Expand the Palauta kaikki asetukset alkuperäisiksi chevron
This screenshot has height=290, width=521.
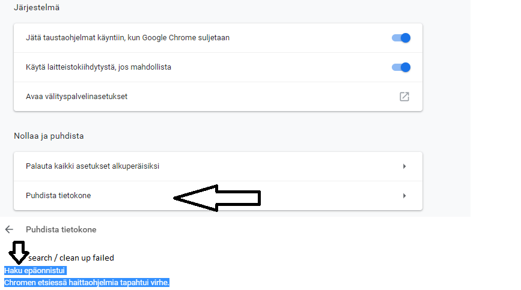click(x=404, y=166)
